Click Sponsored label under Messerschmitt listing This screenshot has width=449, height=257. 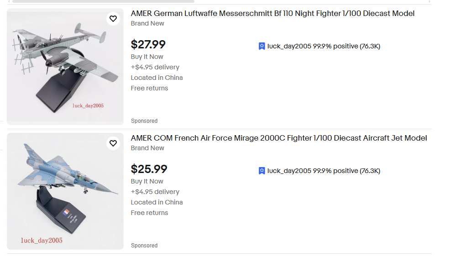click(144, 121)
